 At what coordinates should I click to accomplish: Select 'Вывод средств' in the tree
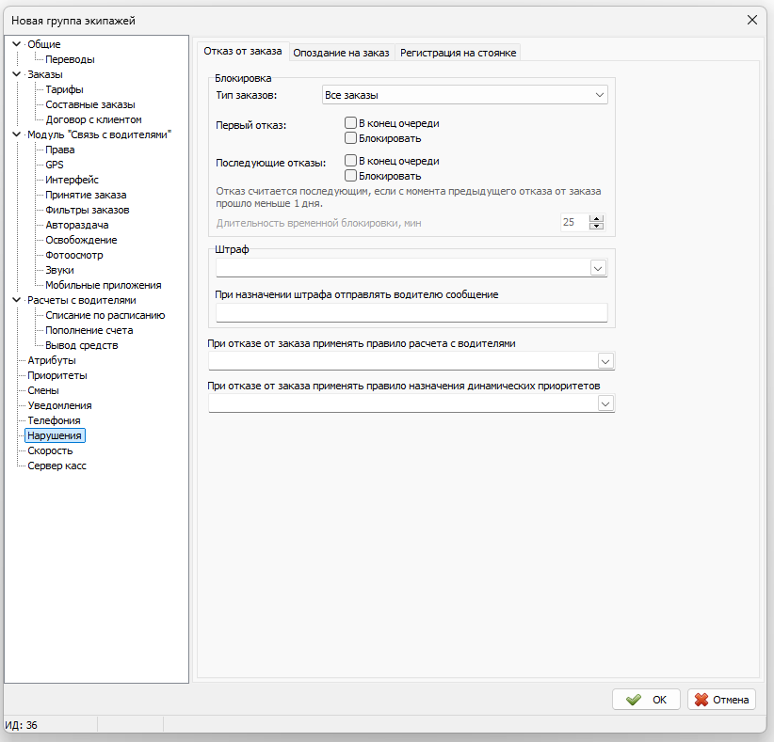(x=82, y=345)
